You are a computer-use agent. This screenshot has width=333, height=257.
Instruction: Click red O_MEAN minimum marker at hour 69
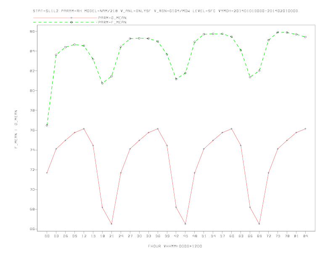pyautogui.click(x=259, y=224)
